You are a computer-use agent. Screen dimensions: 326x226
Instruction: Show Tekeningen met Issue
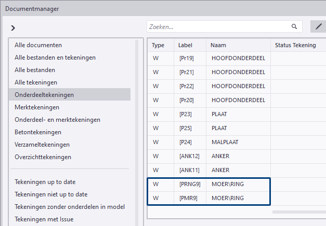coord(44,219)
